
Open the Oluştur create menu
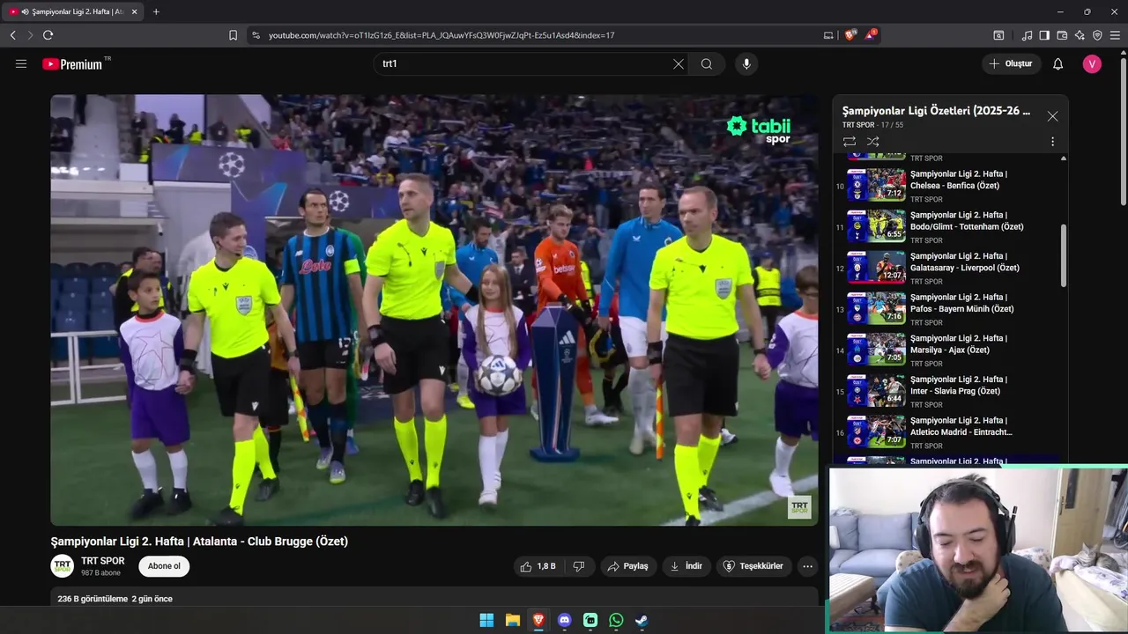tap(1012, 63)
